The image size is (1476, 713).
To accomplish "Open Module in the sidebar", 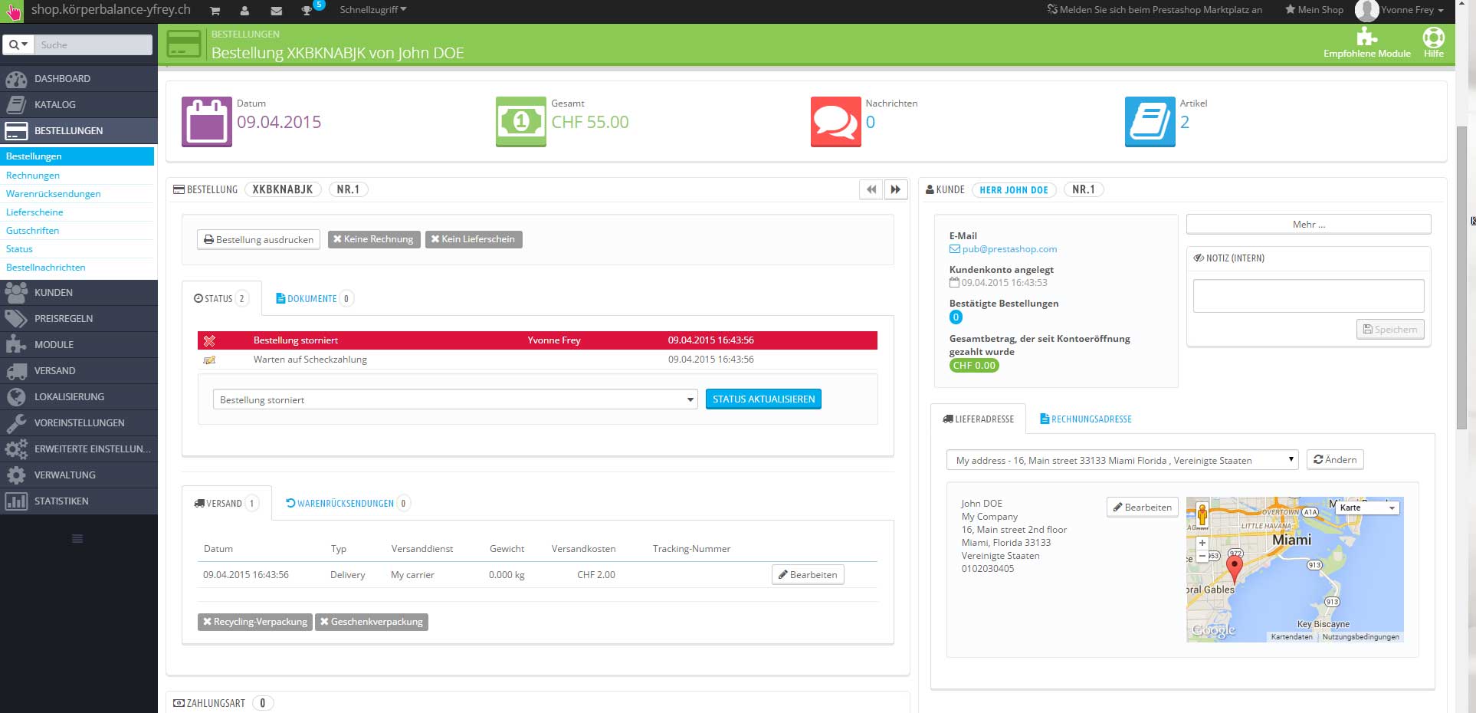I will pyautogui.click(x=78, y=345).
